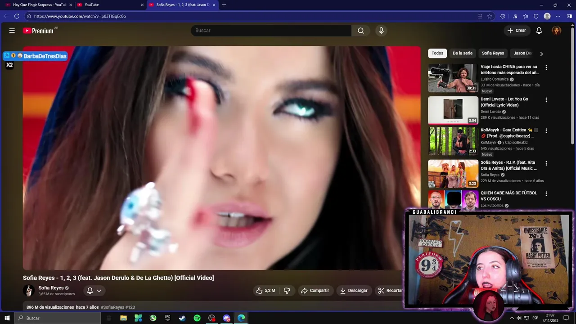This screenshot has height=324, width=576.
Task: Open options for Sofia Reyes R.I.P. video
Action: 546,163
